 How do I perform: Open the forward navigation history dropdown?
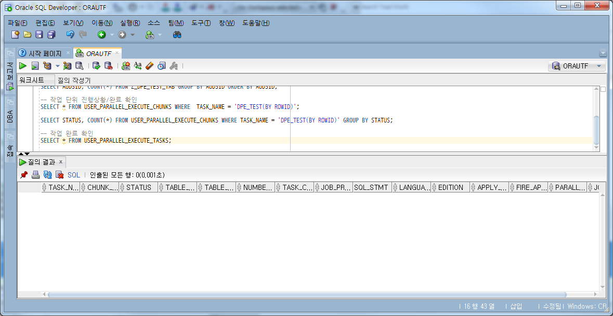click(x=132, y=35)
